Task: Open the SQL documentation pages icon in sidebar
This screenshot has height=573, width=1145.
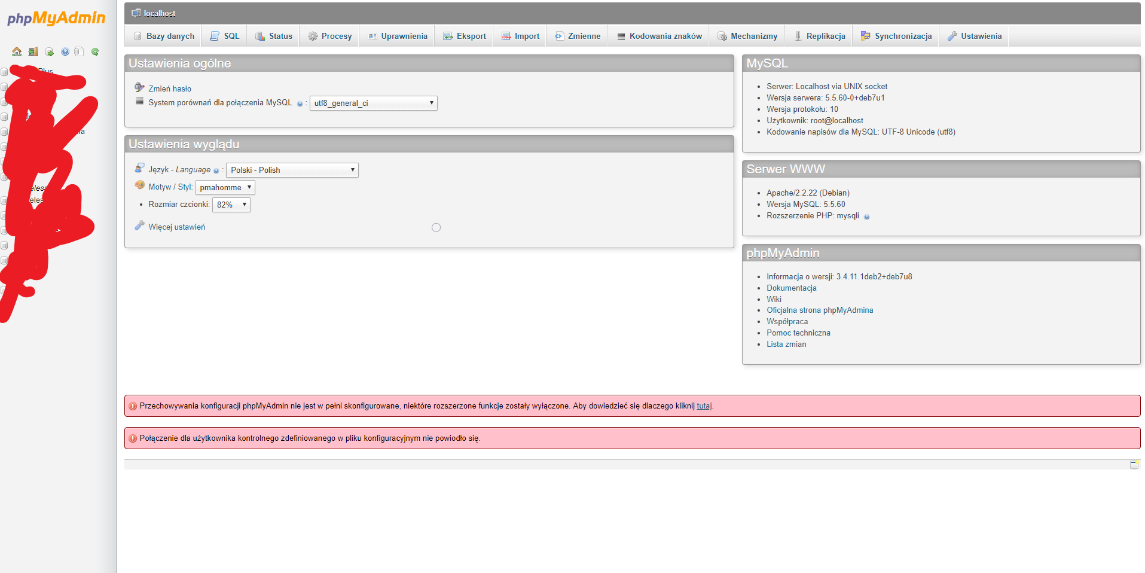Action: (x=79, y=52)
